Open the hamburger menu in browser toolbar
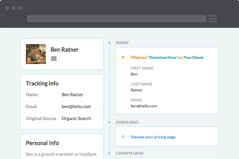Screen dimensions: 239x159 (212, 19)
